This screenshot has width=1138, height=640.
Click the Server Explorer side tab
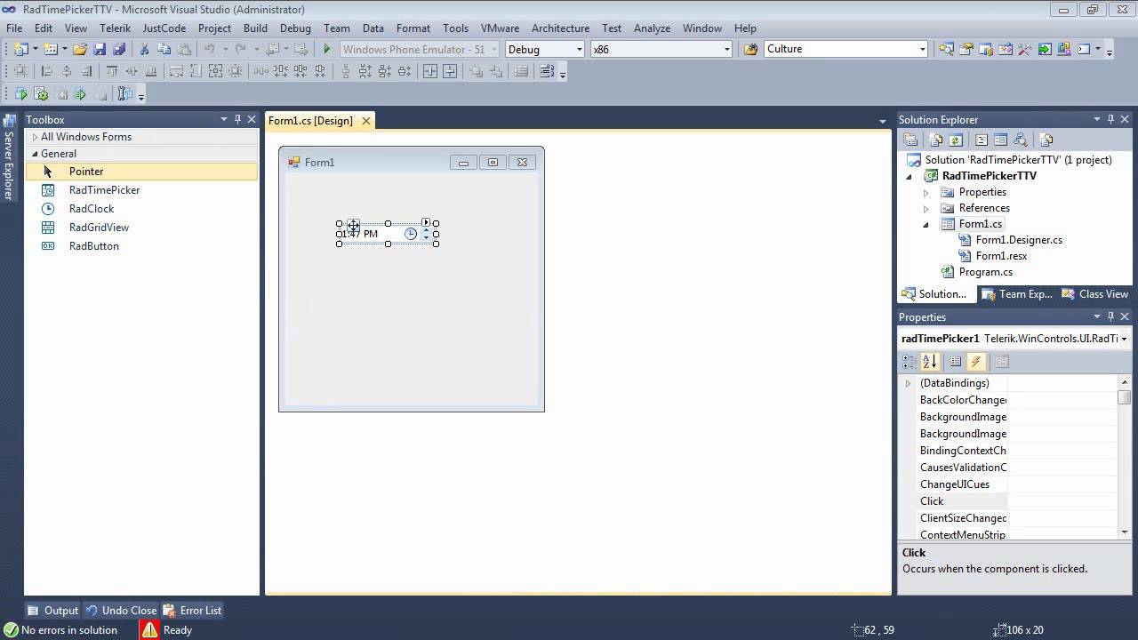coord(9,158)
